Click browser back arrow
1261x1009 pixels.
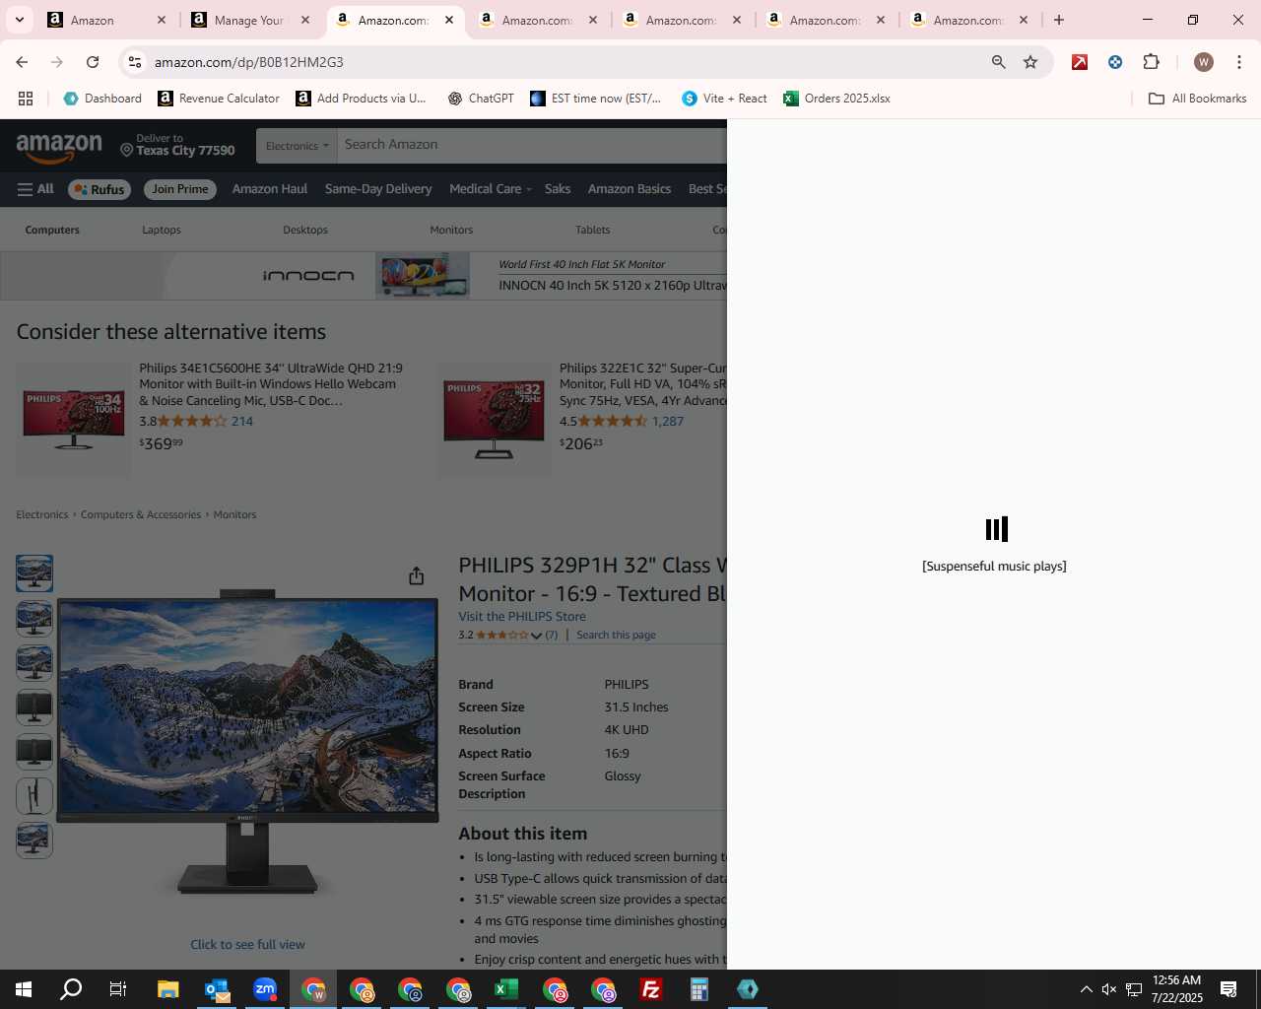(x=22, y=62)
